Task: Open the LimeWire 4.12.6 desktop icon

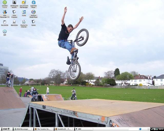Action: [x=5, y=4]
